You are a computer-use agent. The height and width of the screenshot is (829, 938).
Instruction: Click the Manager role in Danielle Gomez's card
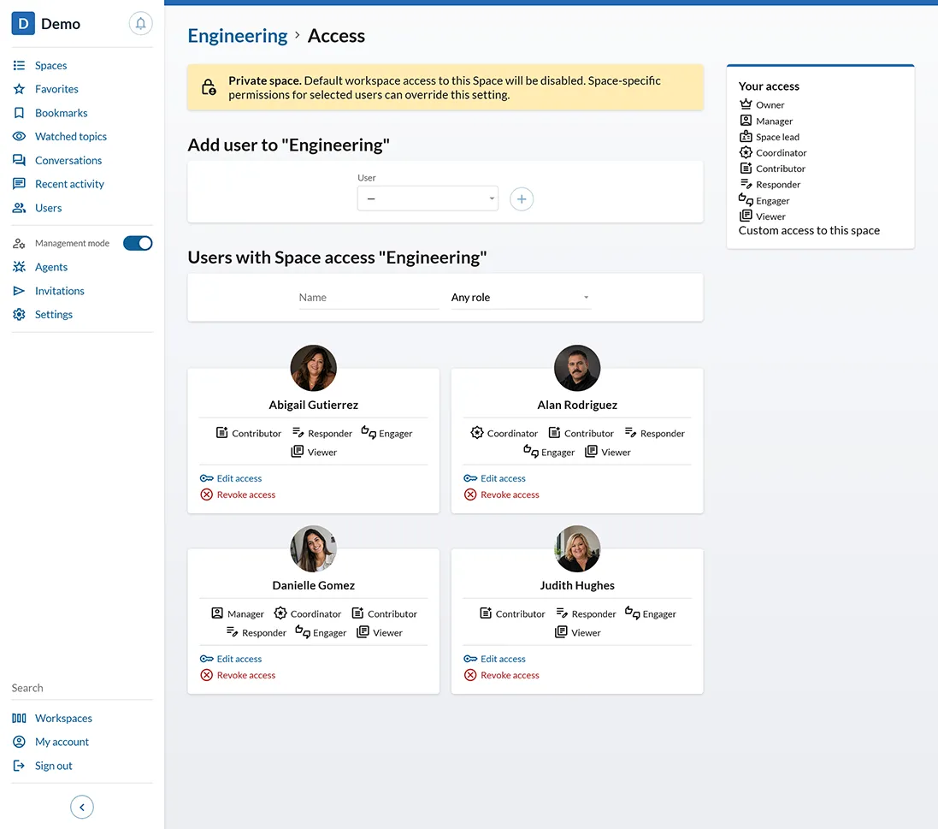[x=238, y=613]
